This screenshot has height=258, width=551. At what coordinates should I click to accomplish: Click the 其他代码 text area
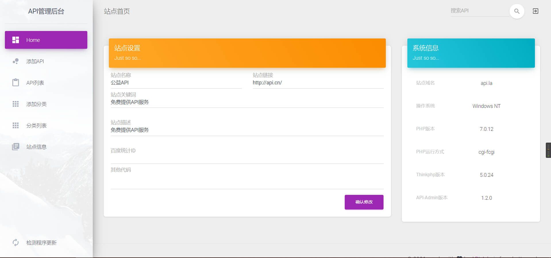tap(247, 181)
